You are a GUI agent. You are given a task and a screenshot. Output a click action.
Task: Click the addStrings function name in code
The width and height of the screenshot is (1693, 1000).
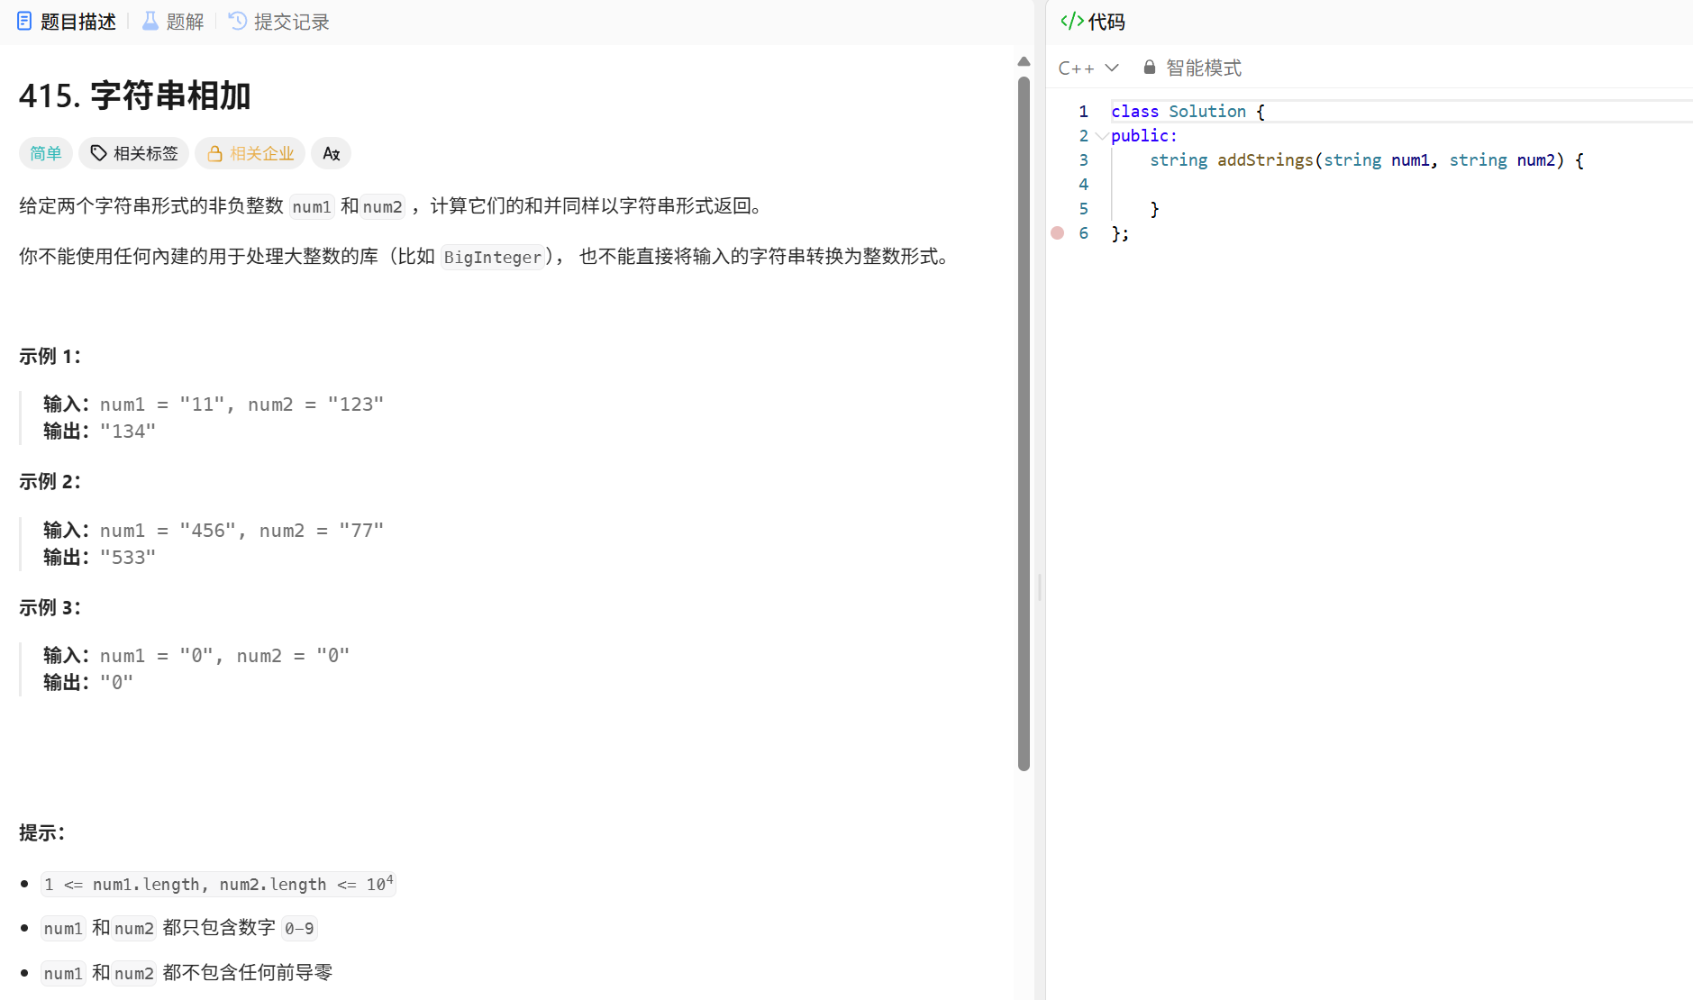1265,159
